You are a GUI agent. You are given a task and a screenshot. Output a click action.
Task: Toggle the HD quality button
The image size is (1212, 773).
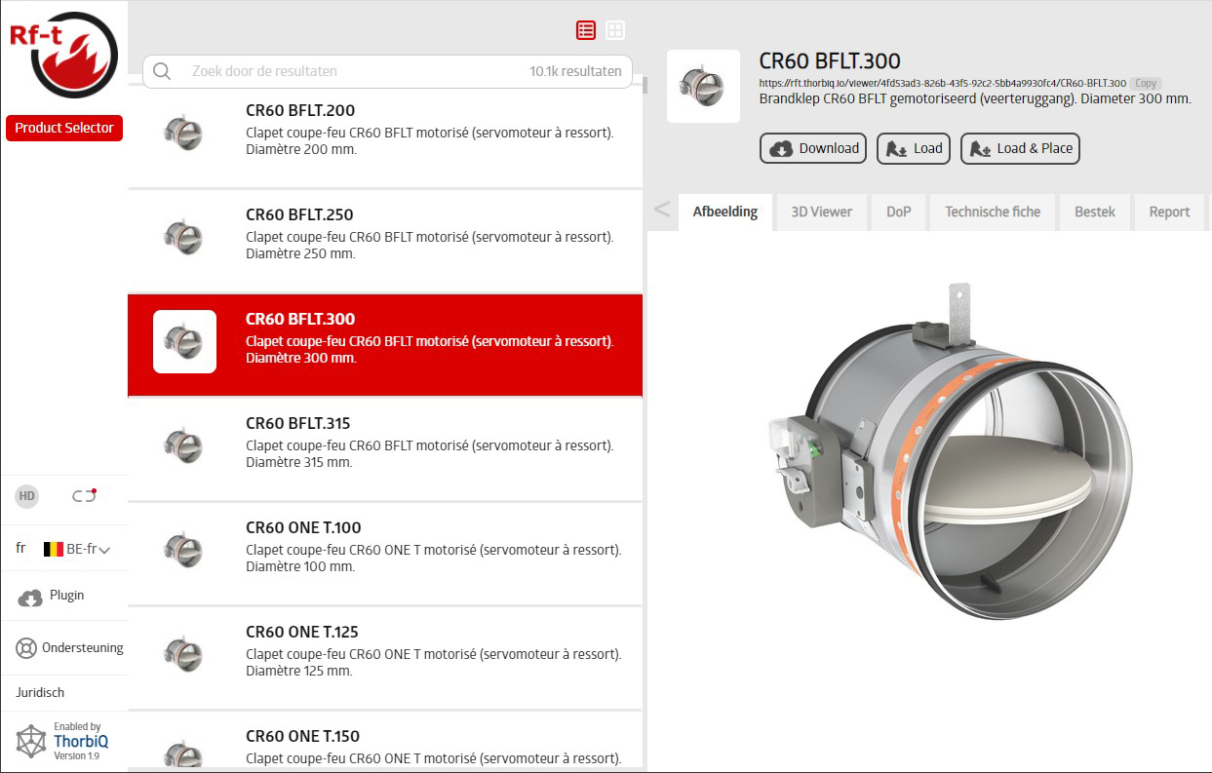click(27, 496)
